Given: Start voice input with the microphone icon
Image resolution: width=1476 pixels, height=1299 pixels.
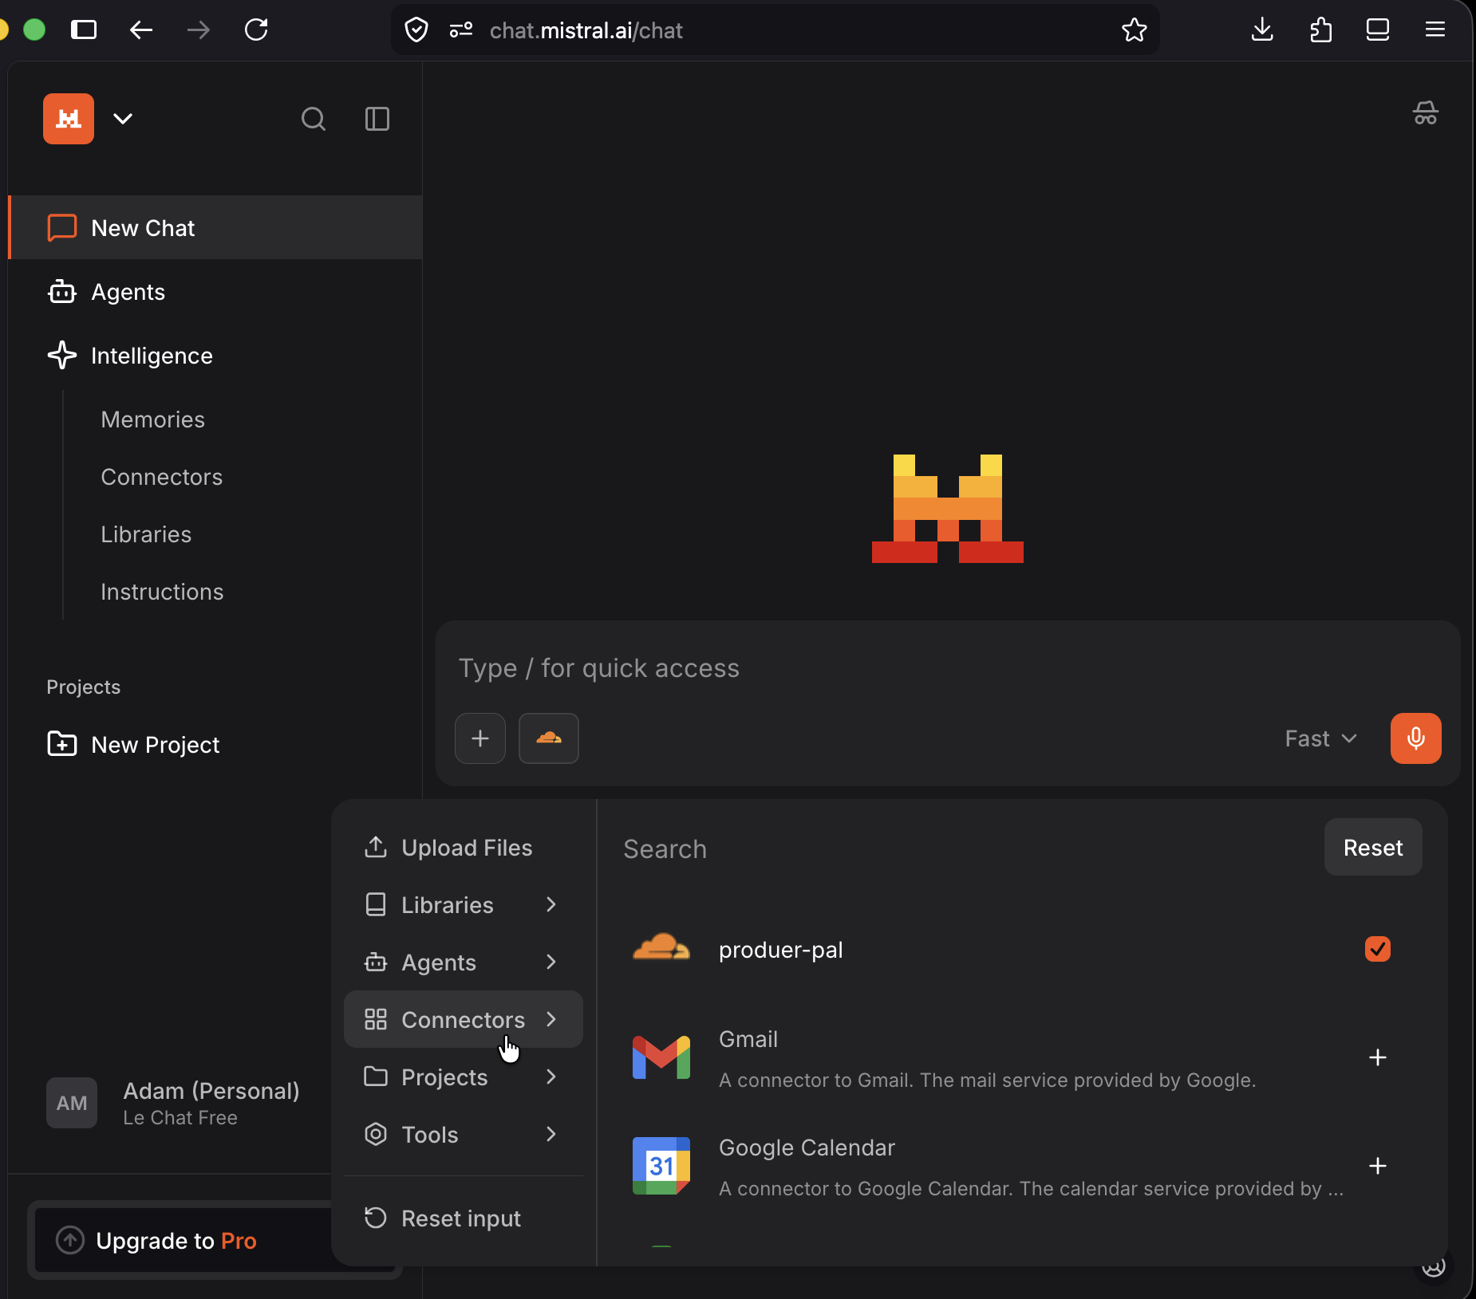Looking at the screenshot, I should coord(1415,738).
